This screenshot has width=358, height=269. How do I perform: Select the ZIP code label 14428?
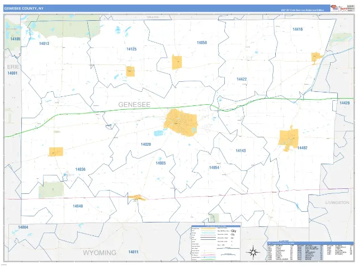[x=345, y=103]
